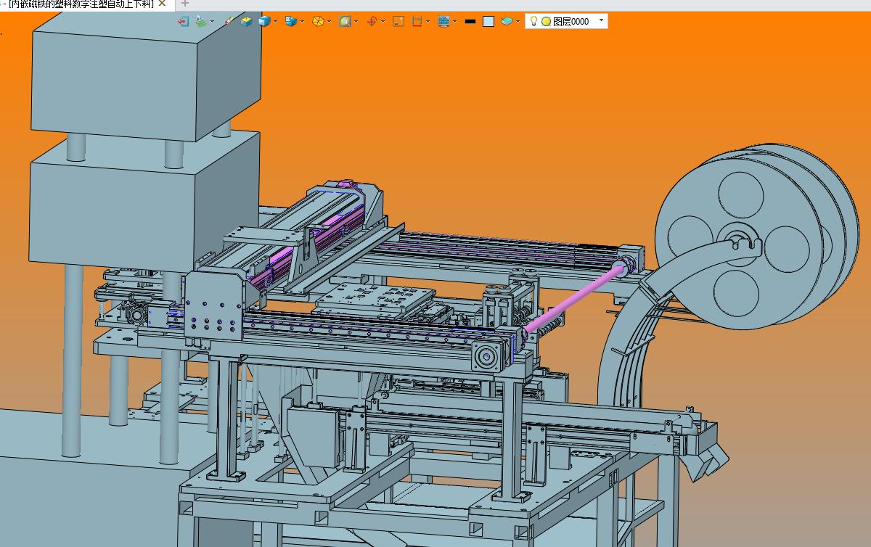Expand the monitor display dropdown arrow
Viewport: 871px width, 547px height.
pyautogui.click(x=454, y=22)
